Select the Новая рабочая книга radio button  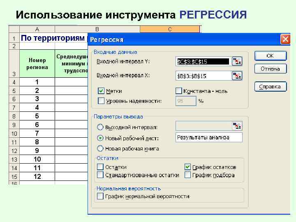(x=100, y=148)
